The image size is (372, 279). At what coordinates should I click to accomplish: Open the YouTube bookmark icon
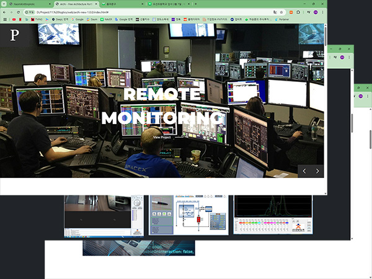coord(14,19)
